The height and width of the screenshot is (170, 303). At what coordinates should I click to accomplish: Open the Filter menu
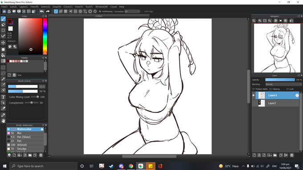pyautogui.click(x=34, y=7)
